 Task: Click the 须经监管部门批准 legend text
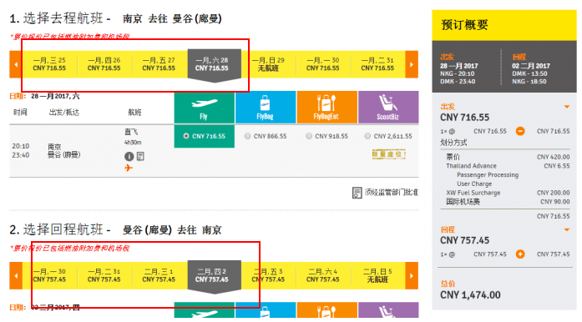(392, 192)
